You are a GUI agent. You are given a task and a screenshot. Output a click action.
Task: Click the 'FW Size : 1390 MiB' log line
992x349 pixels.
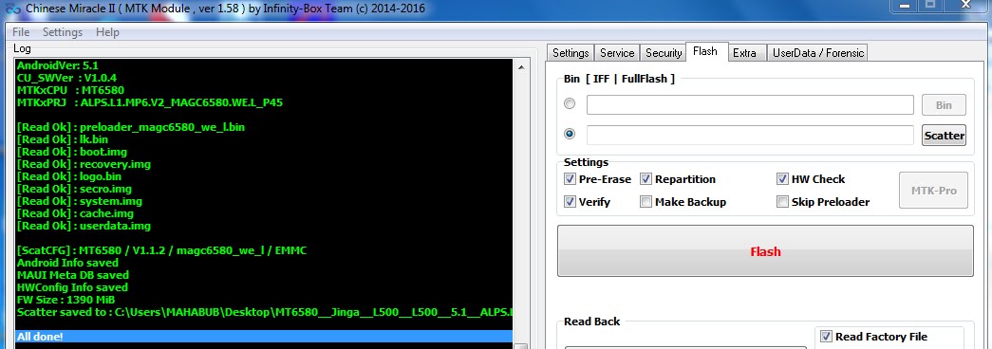point(66,300)
